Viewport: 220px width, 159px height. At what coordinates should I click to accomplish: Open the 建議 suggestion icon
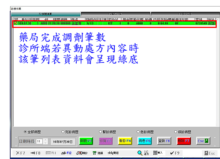click(x=98, y=152)
